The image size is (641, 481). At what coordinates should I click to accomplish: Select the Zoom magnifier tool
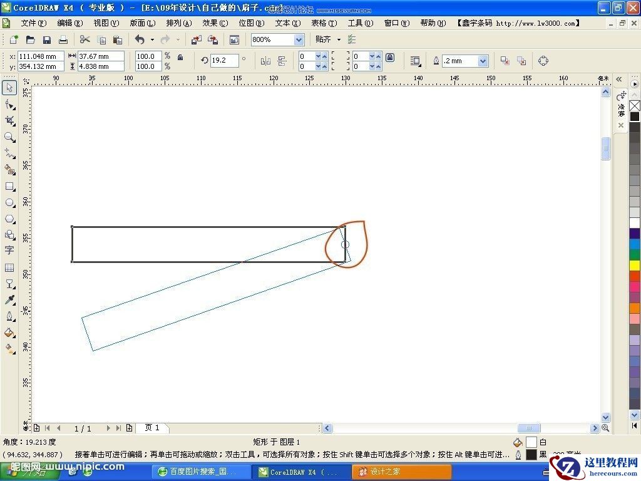click(9, 137)
